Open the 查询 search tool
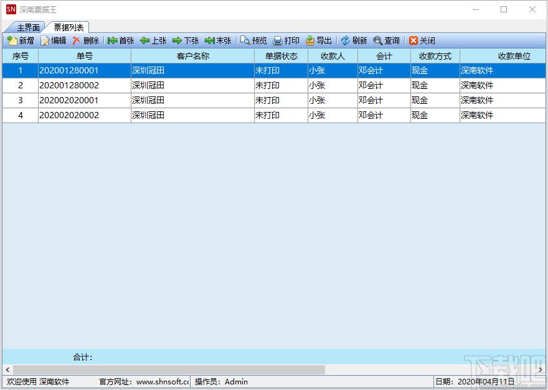Image resolution: width=548 pixels, height=390 pixels. (x=386, y=41)
